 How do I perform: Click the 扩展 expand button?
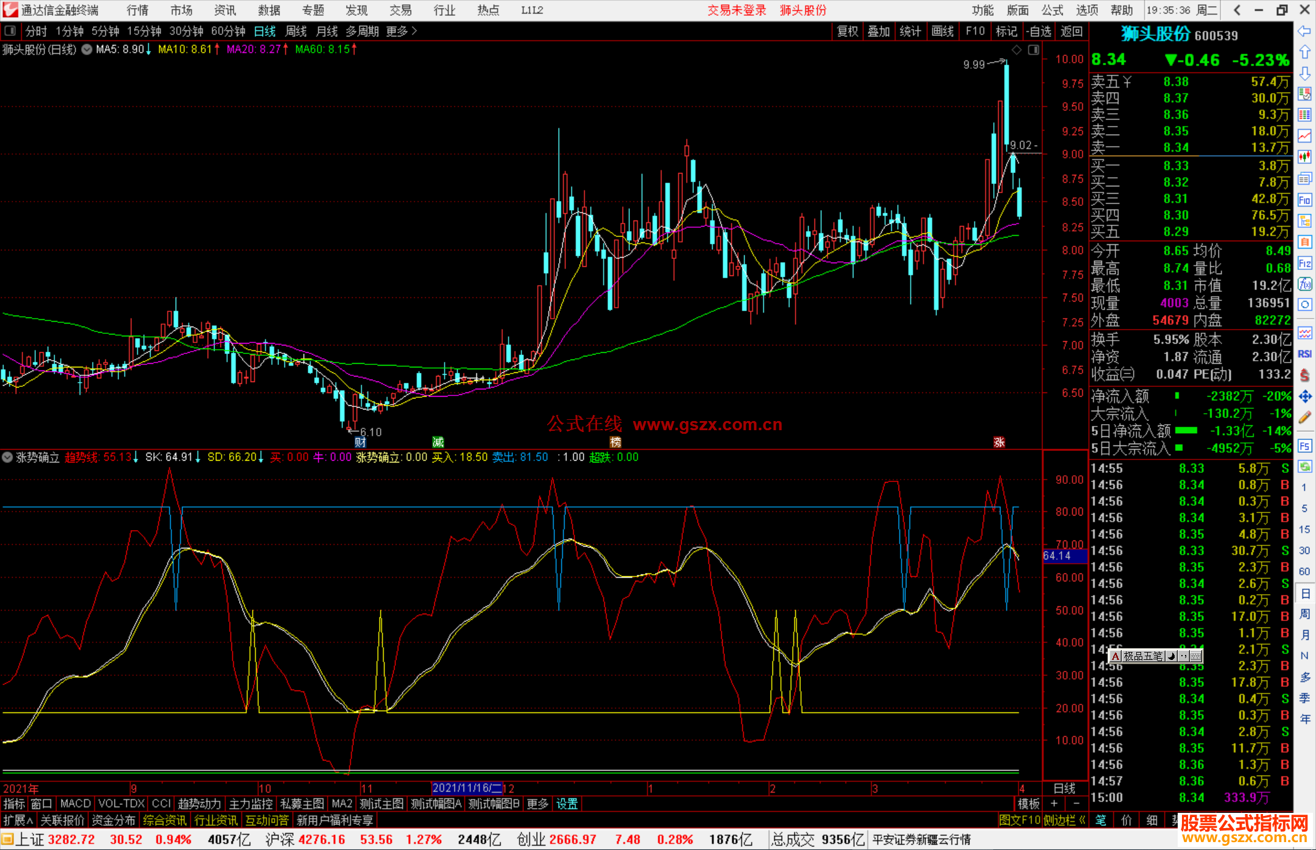pos(18,820)
